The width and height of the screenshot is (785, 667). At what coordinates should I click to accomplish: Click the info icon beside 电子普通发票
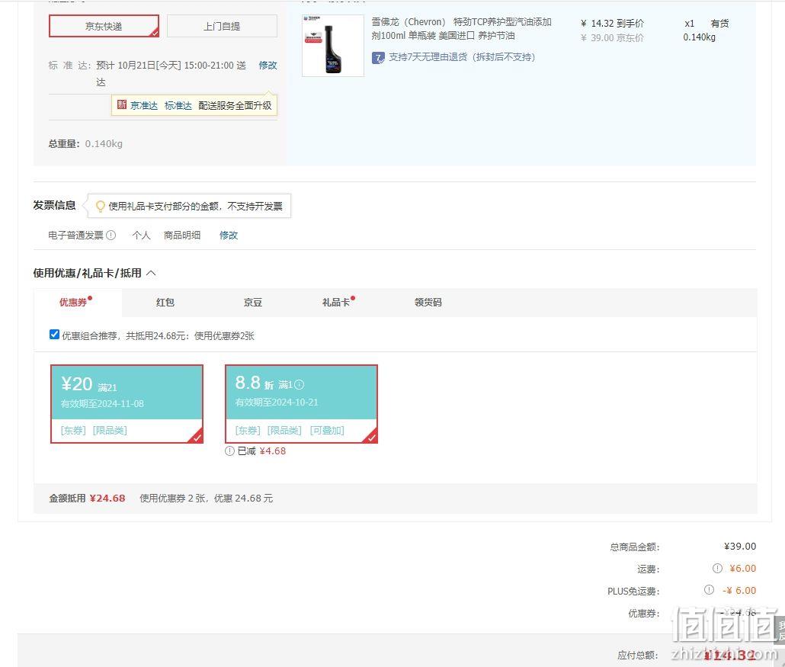coord(111,235)
